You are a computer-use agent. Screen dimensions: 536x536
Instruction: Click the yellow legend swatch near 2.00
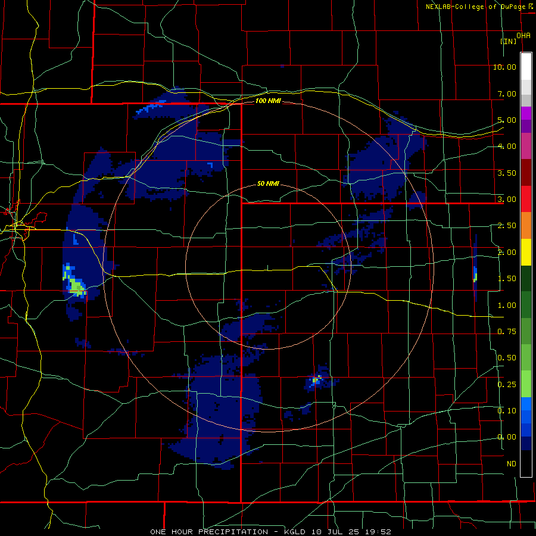coord(526,252)
